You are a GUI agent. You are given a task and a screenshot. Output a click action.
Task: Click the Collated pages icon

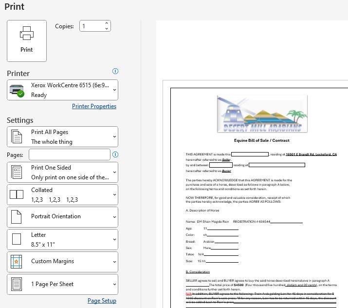point(17,194)
